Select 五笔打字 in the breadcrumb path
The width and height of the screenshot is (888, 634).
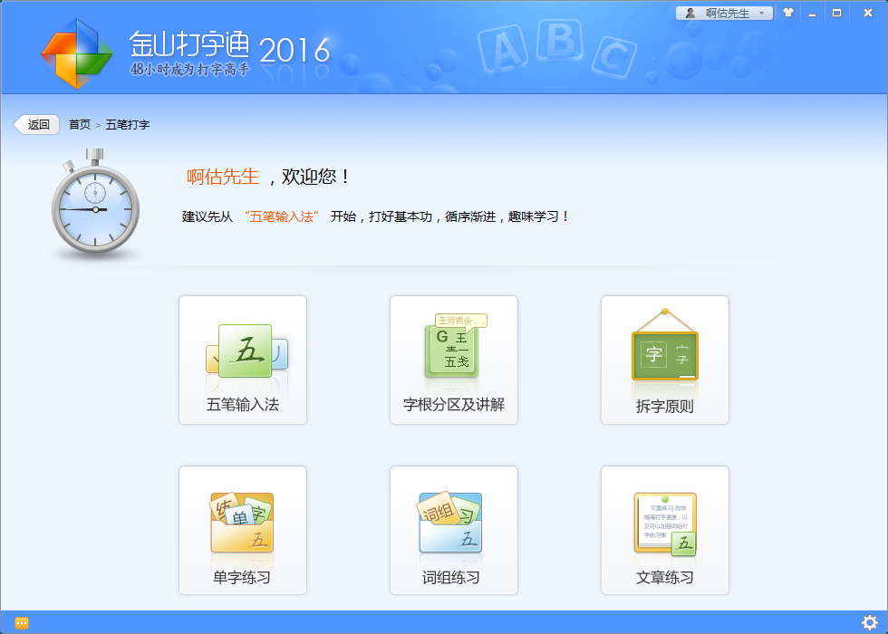coord(127,125)
